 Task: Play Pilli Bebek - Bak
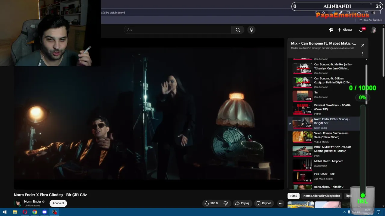326,178
